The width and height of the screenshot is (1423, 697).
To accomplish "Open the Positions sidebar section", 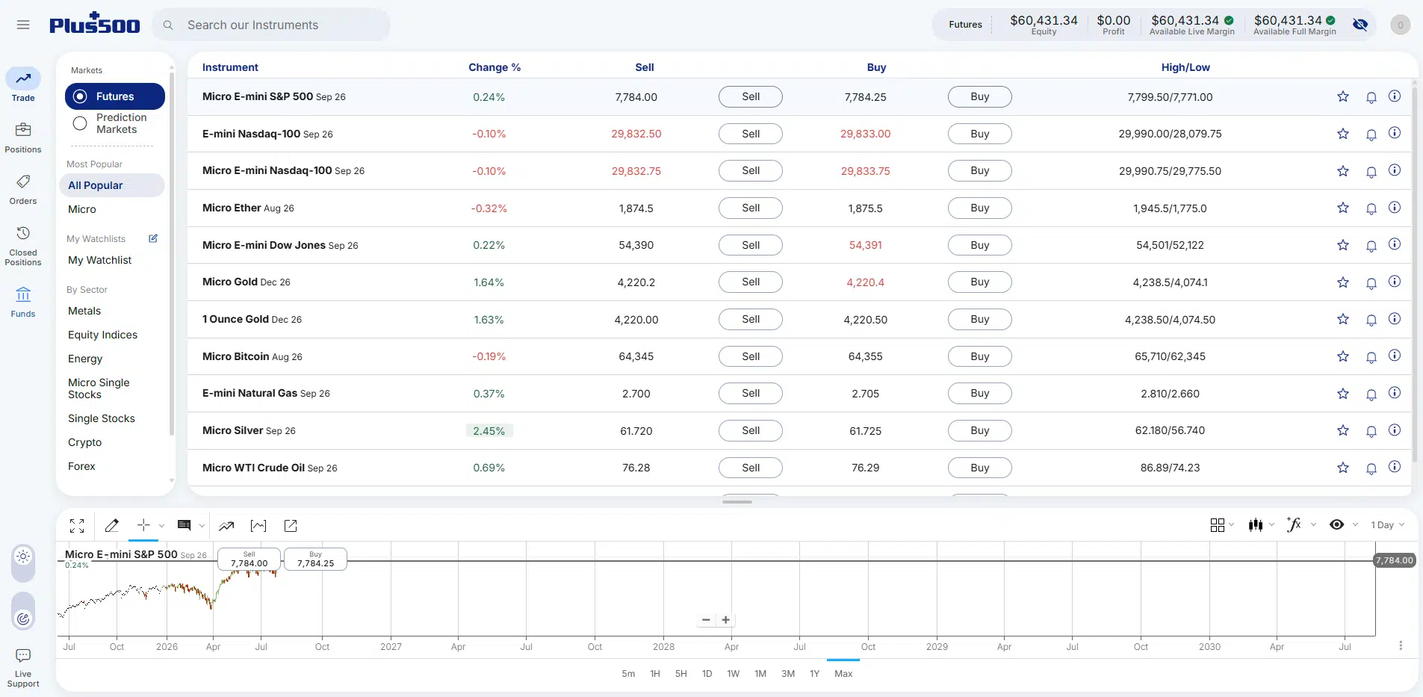I will [x=23, y=138].
